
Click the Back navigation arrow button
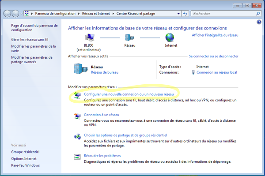(x=7, y=14)
